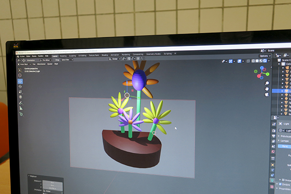Image resolution: width=291 pixels, height=194 pixels.
Task: Open the Mode Objet mode dropdown
Action: click(25, 64)
